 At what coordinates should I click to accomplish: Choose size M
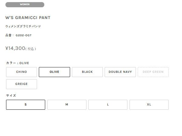tap(67, 105)
